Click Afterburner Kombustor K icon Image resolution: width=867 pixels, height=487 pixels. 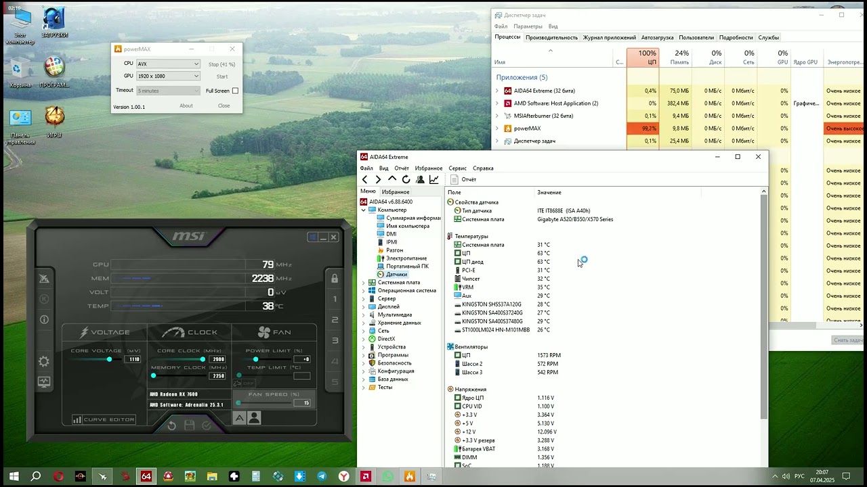44,299
